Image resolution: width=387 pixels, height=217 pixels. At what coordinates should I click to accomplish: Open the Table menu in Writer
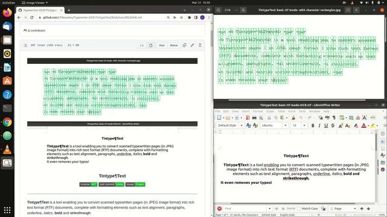281,111
